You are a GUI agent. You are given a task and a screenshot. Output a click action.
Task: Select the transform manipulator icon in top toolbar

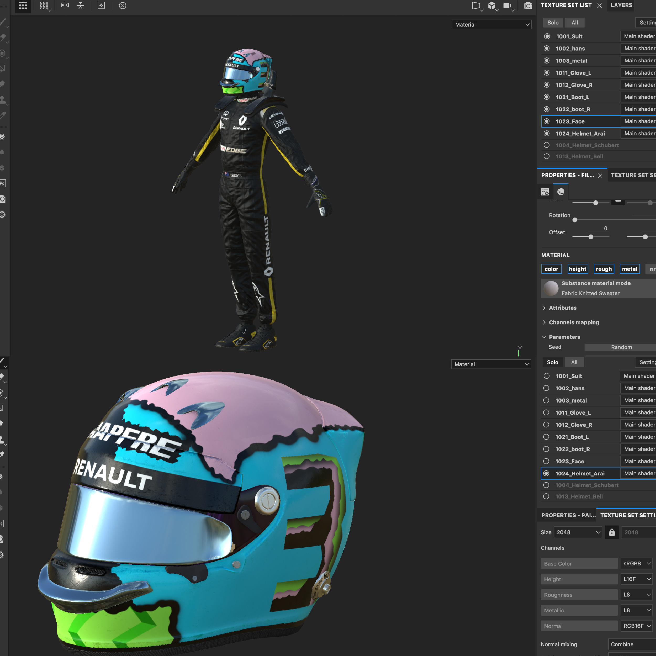(x=23, y=6)
